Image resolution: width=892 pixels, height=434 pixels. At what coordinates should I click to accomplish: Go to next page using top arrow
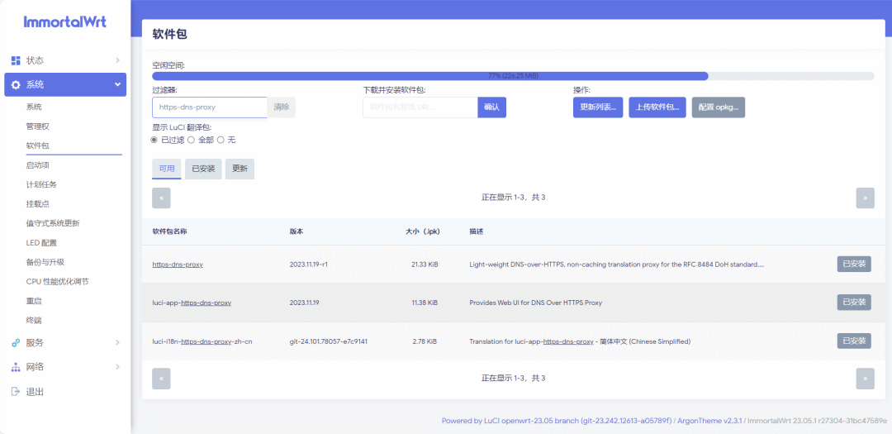(865, 198)
